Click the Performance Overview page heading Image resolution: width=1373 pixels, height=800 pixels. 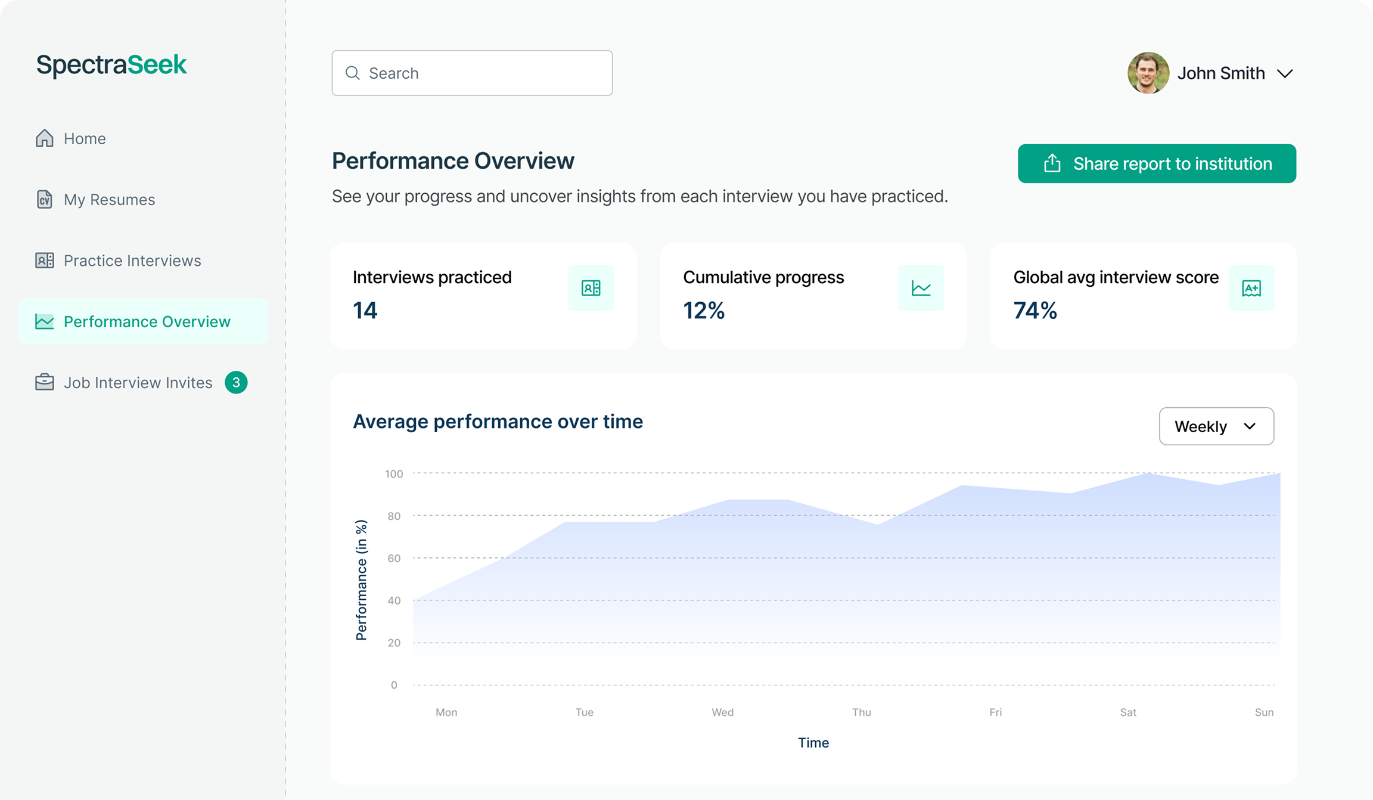point(453,161)
